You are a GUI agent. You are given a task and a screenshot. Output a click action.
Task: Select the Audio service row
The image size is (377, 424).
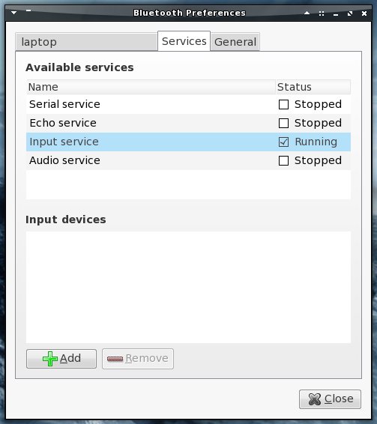pyautogui.click(x=188, y=160)
